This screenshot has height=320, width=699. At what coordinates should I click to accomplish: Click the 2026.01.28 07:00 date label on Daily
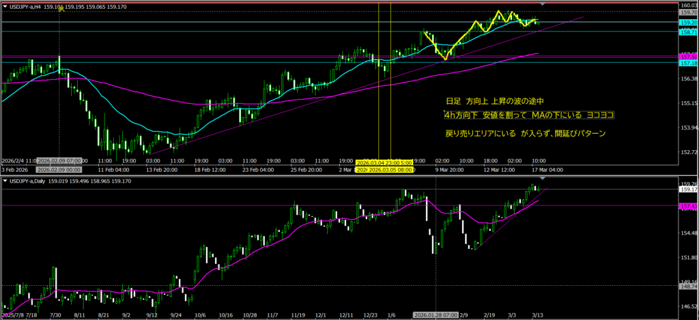436,315
